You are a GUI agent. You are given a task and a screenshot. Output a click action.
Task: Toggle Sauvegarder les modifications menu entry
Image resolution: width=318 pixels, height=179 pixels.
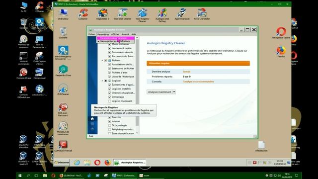pyautogui.click(x=116, y=41)
